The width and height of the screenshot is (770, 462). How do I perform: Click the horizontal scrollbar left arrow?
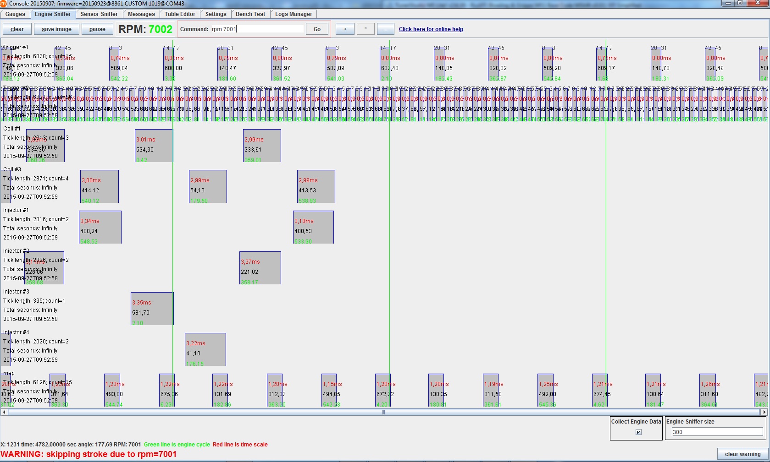click(x=4, y=412)
